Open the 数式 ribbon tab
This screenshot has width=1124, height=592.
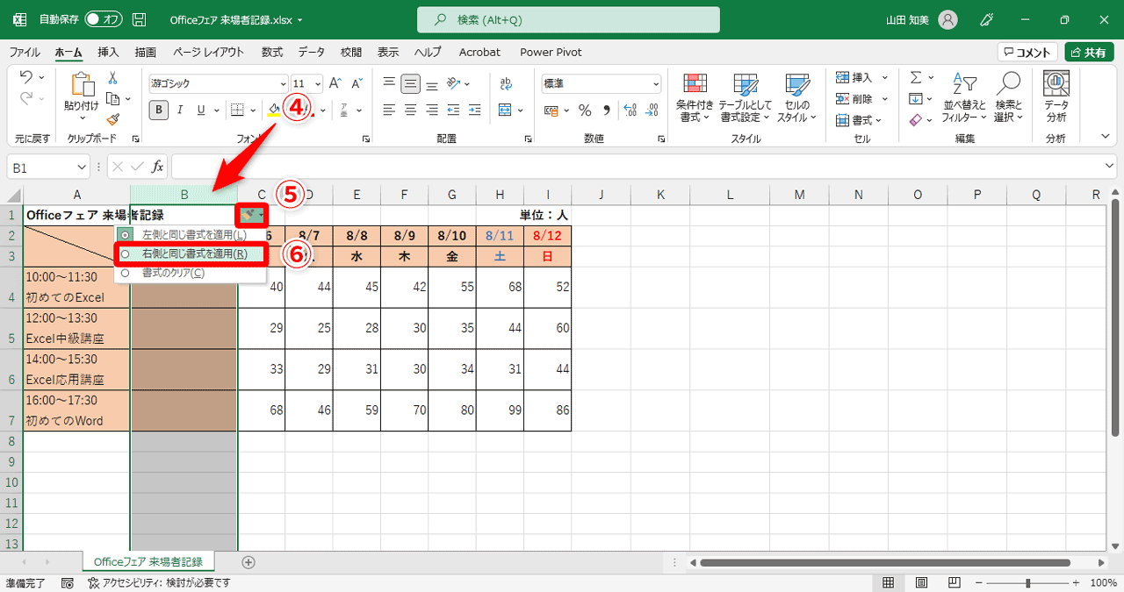[272, 52]
